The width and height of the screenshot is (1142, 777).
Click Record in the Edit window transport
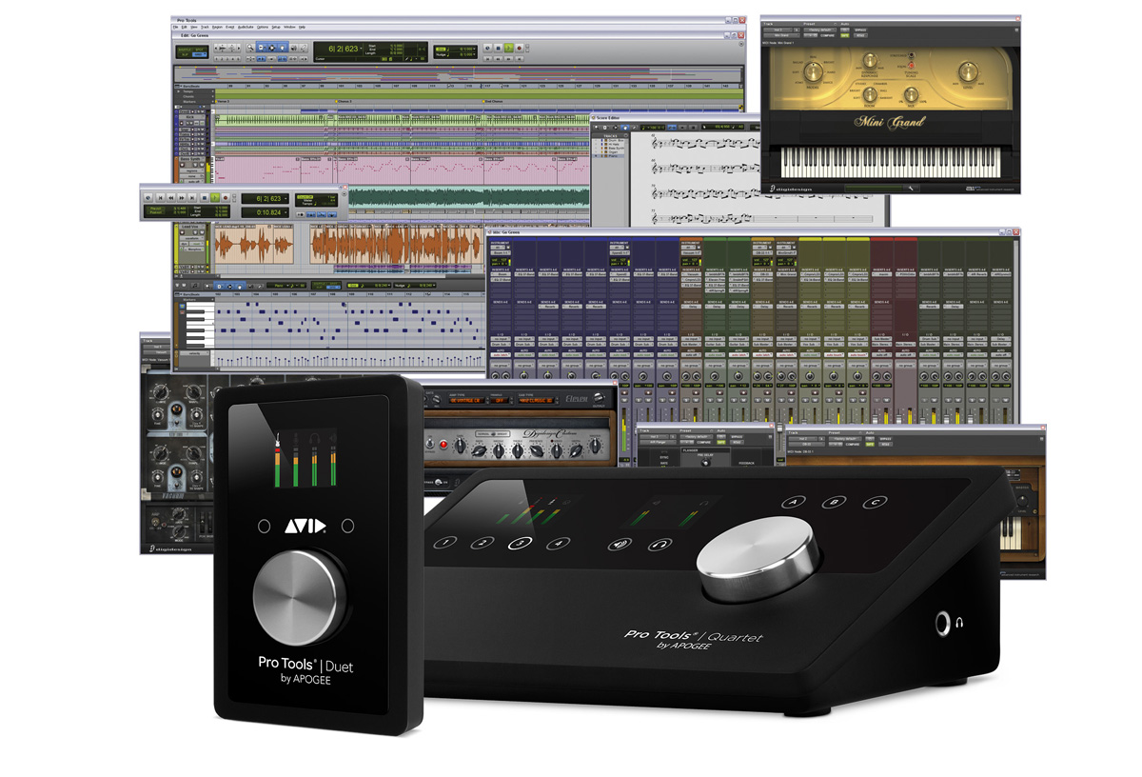[519, 48]
